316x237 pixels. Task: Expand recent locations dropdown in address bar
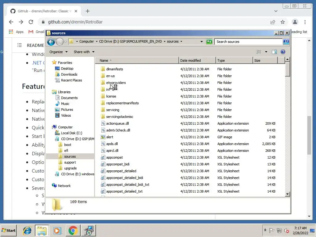[x=202, y=42]
